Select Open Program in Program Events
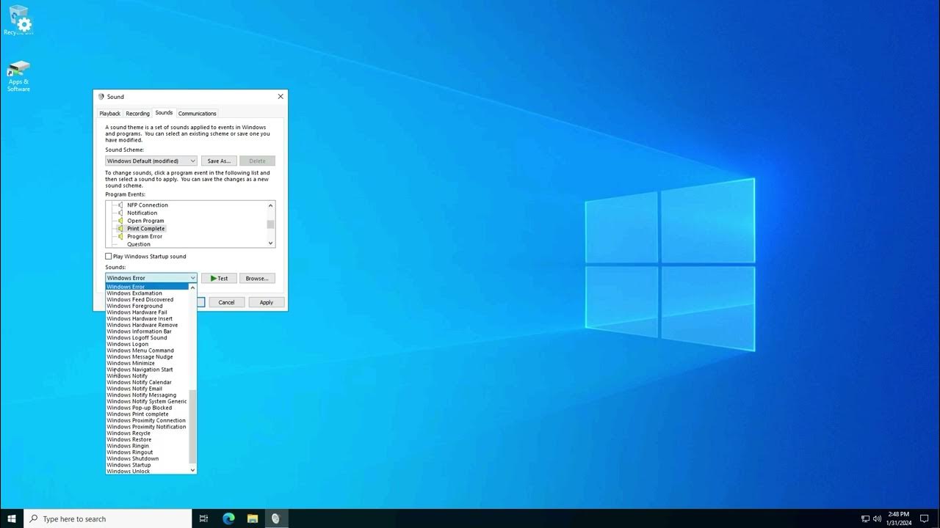This screenshot has width=940, height=528. point(145,221)
